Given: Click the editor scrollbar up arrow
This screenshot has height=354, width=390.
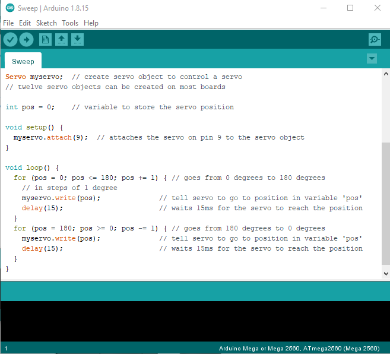Looking at the screenshot, I should (x=386, y=74).
